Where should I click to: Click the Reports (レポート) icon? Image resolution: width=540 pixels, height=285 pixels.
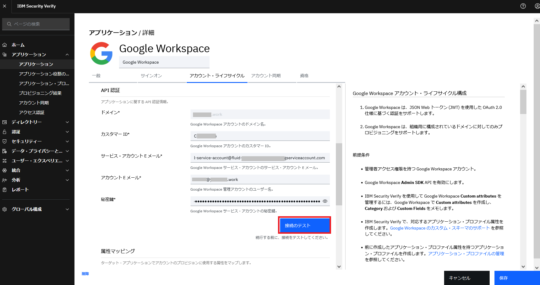(x=5, y=190)
